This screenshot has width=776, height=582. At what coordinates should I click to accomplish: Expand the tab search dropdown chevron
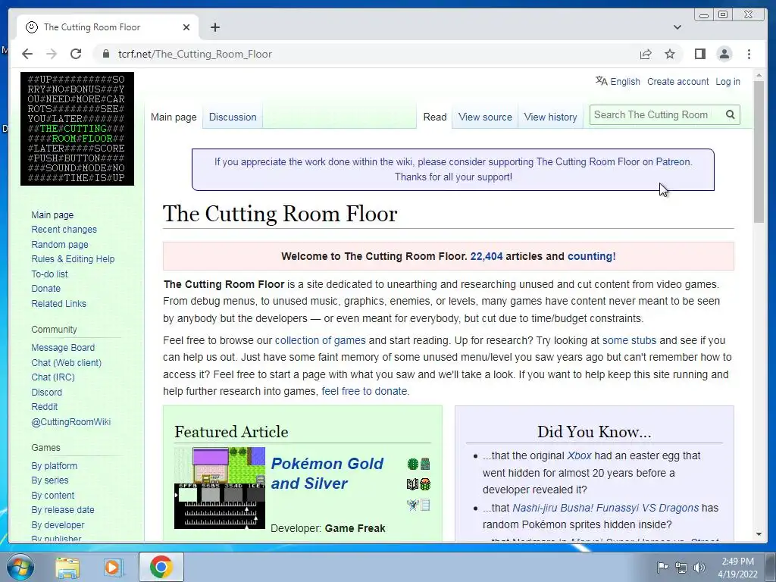coord(677,27)
